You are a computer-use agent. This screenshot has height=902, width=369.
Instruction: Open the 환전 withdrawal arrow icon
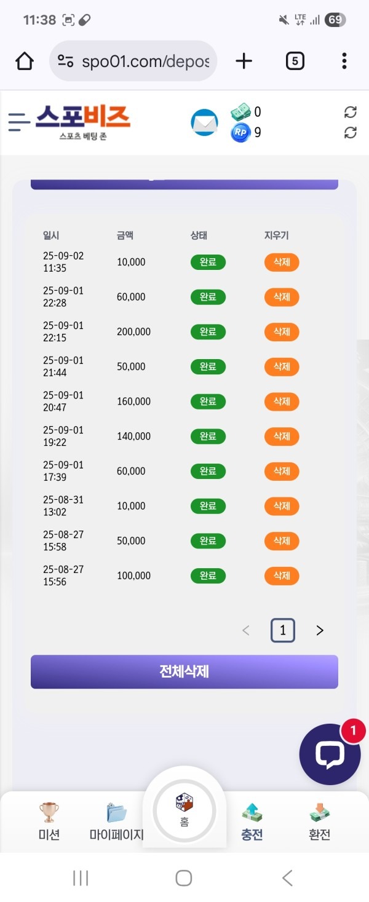(x=319, y=813)
